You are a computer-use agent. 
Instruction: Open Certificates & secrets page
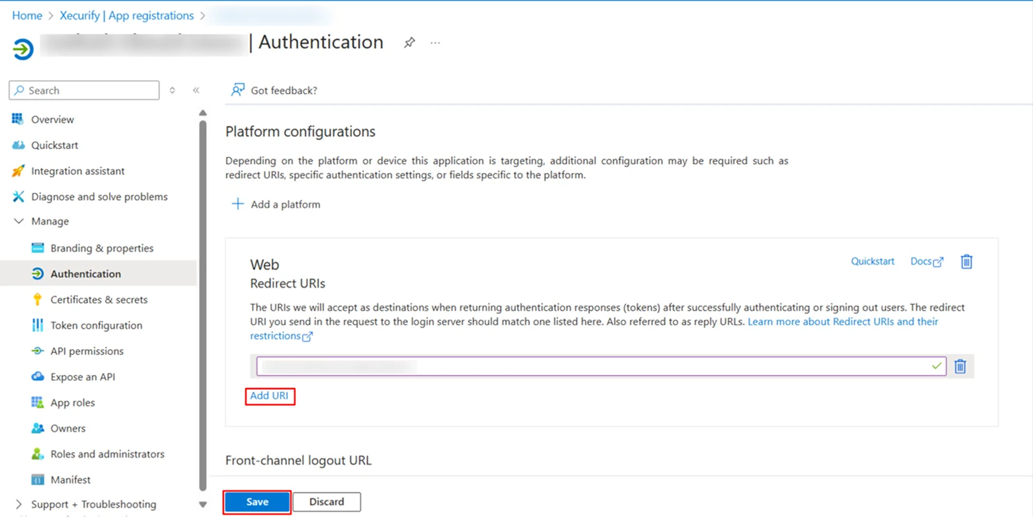click(x=99, y=299)
